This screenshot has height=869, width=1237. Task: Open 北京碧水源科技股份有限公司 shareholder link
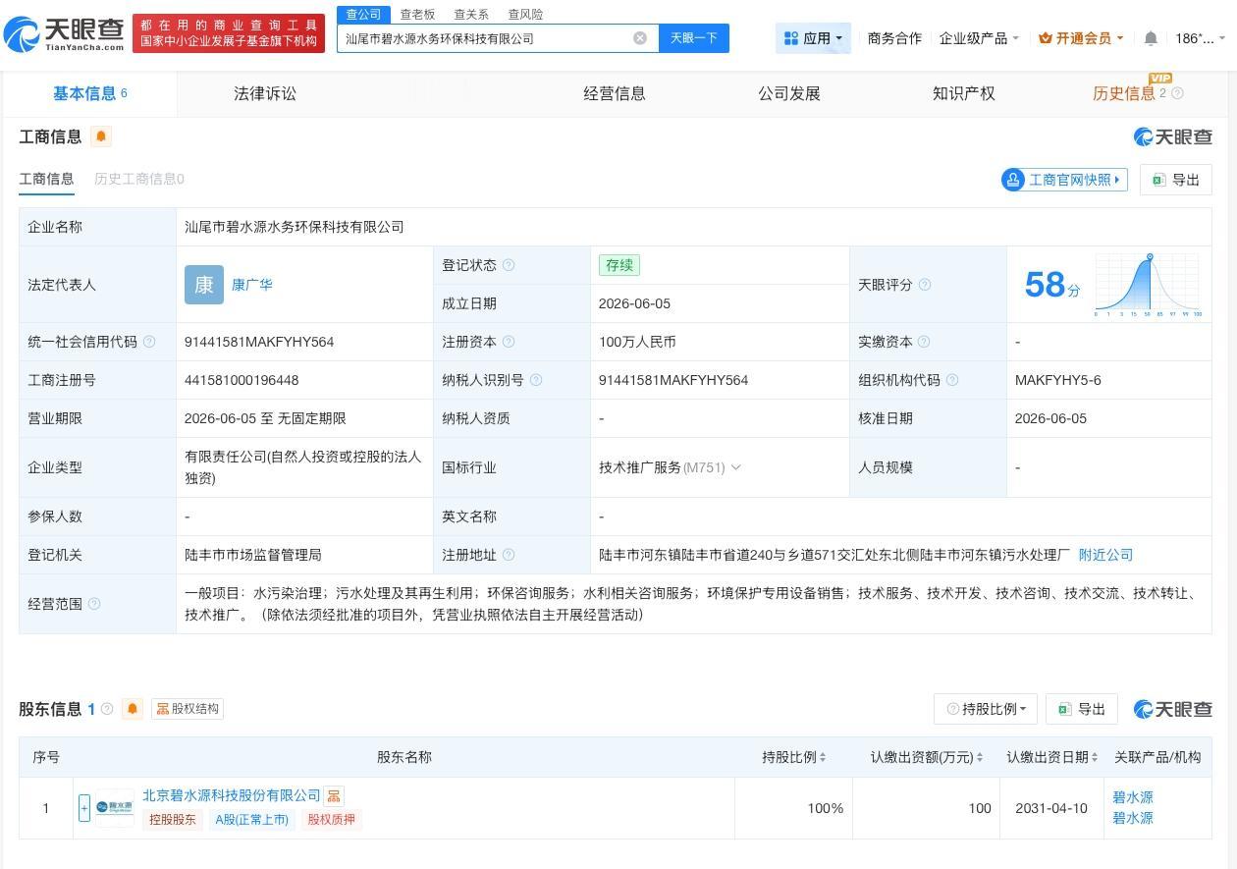tap(232, 795)
